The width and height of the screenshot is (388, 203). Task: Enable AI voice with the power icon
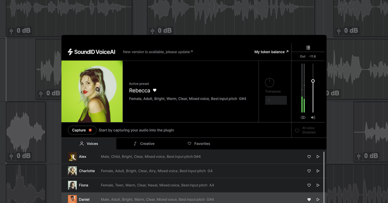pos(297,130)
